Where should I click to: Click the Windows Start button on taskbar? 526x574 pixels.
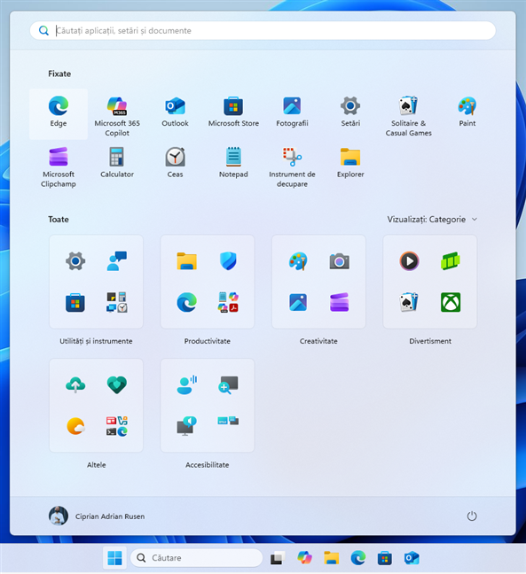114,558
